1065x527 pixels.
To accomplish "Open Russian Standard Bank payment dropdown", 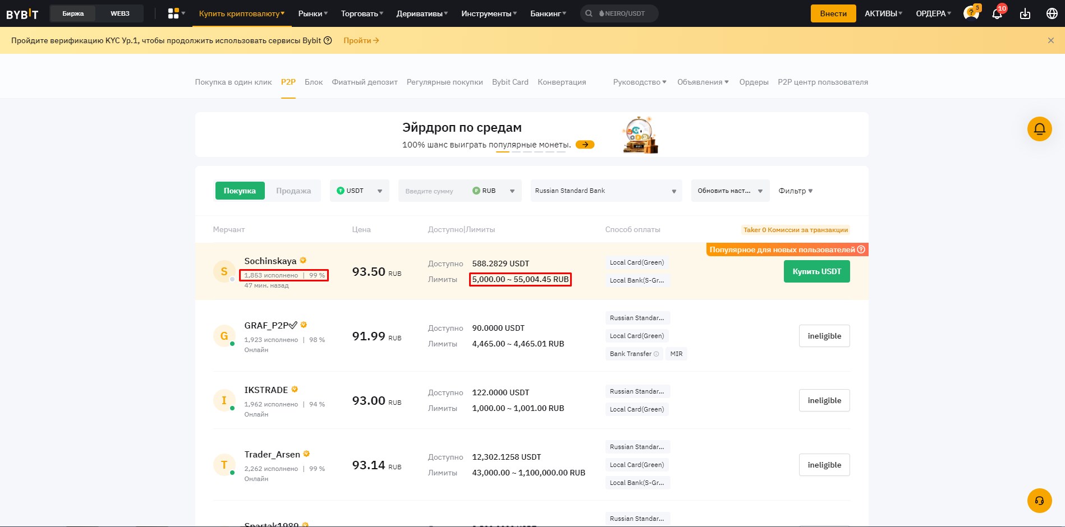I will 606,191.
